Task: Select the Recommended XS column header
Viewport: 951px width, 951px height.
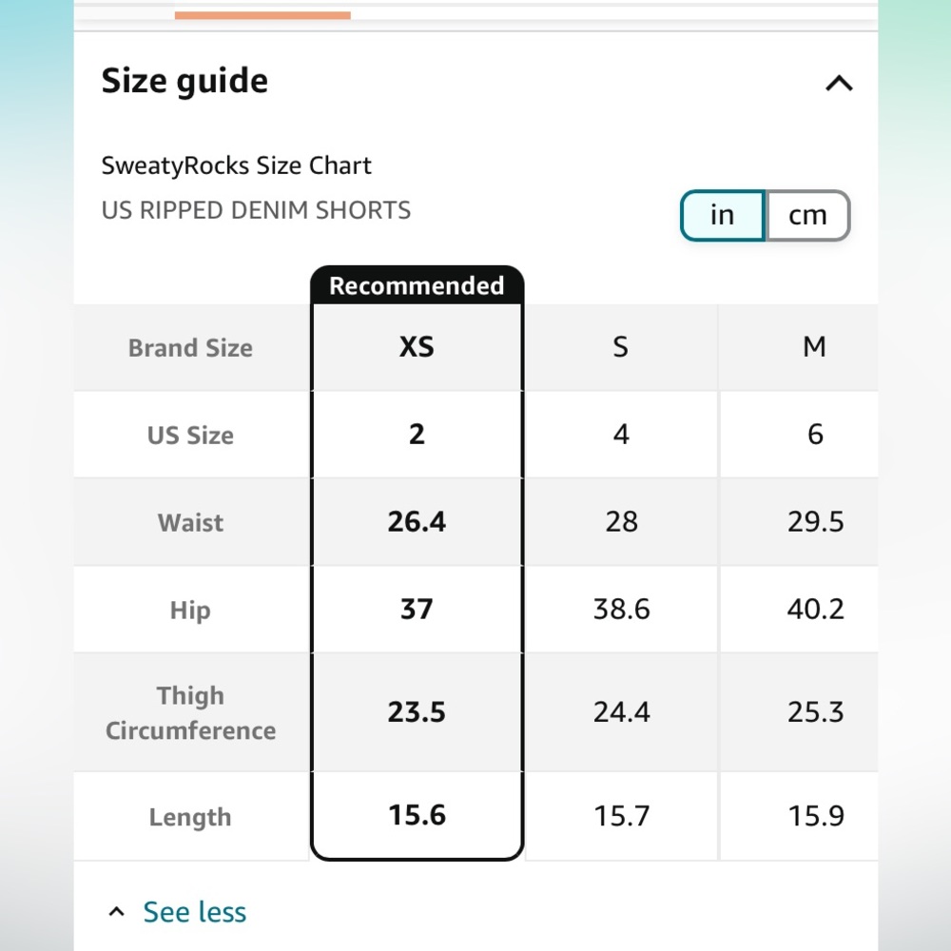Action: (x=417, y=347)
